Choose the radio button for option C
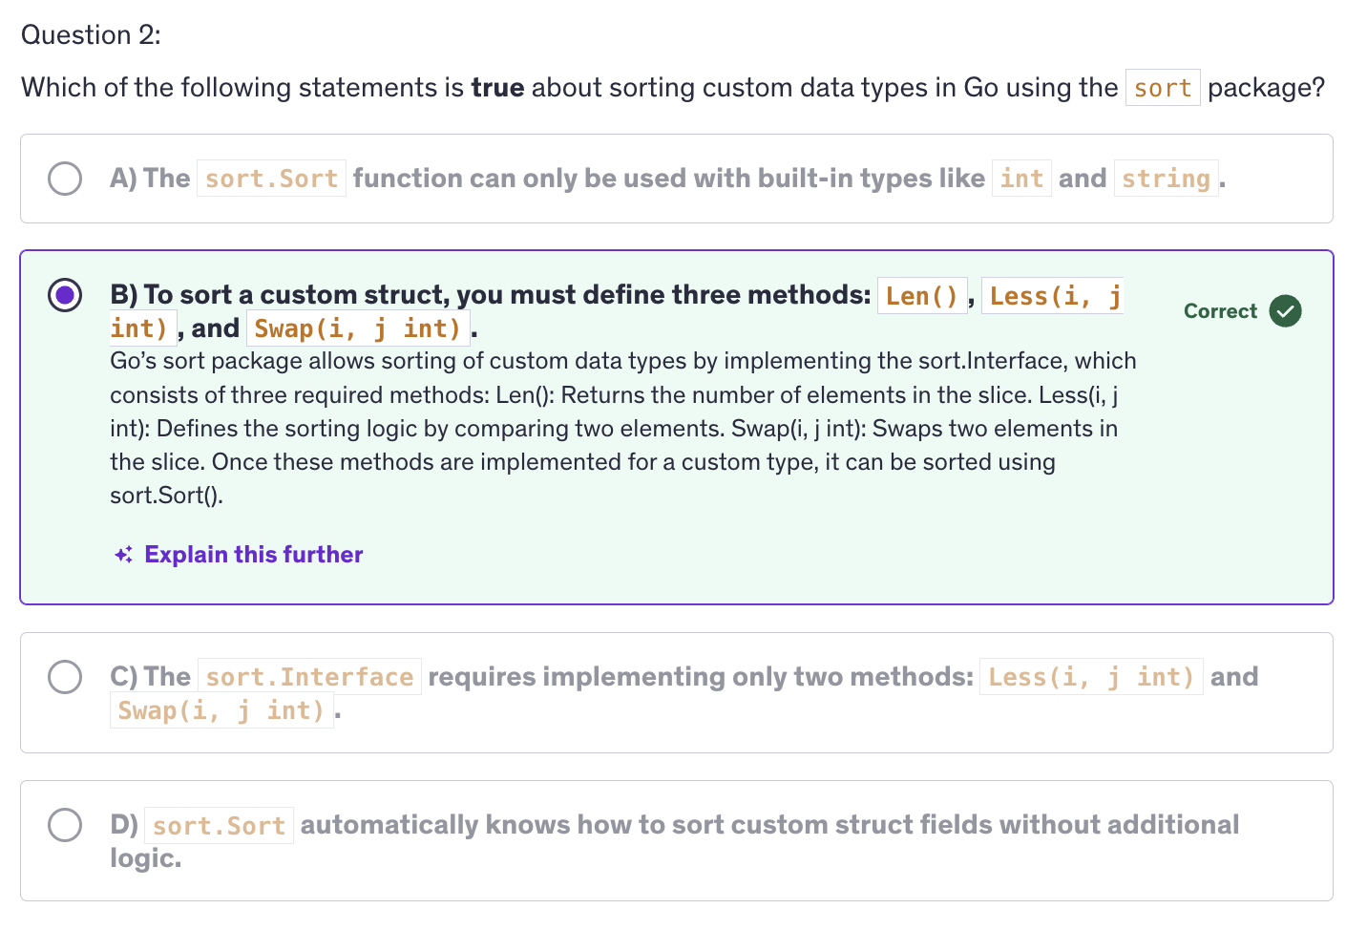Viewport: 1367px width, 930px height. pyautogui.click(x=65, y=677)
